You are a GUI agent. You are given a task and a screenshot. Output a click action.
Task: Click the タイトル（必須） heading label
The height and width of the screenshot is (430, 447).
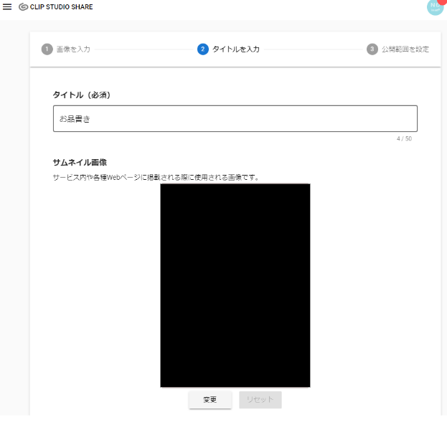point(81,95)
